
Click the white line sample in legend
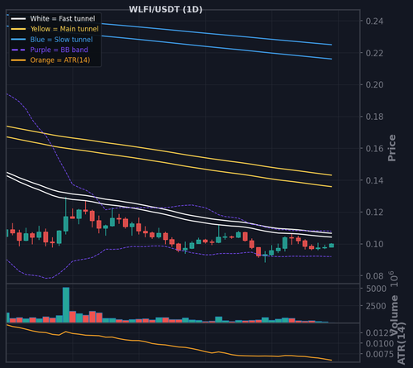point(18,19)
